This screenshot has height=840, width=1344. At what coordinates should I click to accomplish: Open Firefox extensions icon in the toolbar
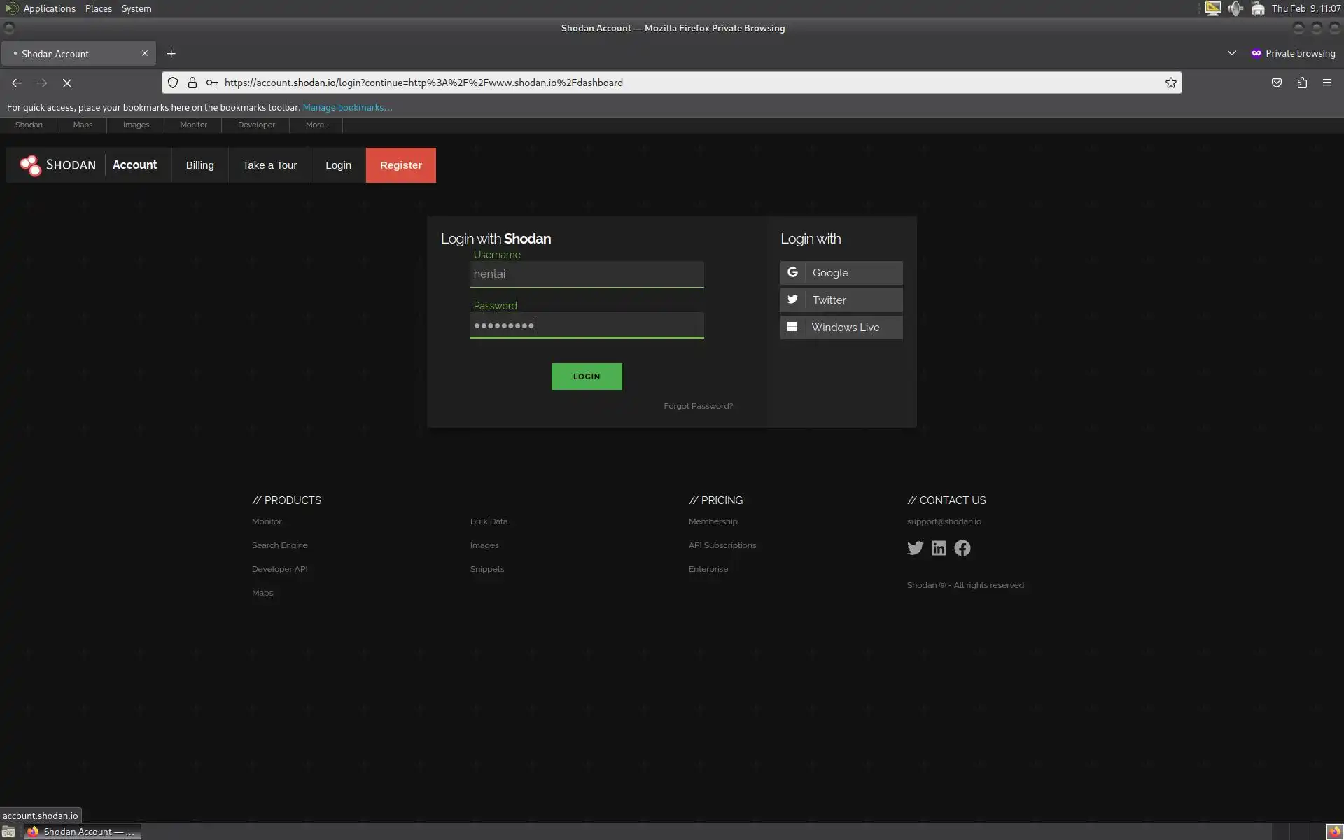[x=1302, y=83]
